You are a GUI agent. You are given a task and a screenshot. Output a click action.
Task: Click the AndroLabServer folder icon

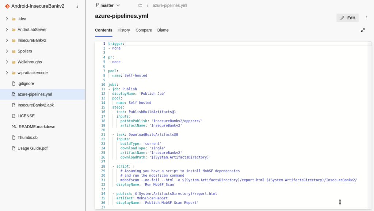14,30
